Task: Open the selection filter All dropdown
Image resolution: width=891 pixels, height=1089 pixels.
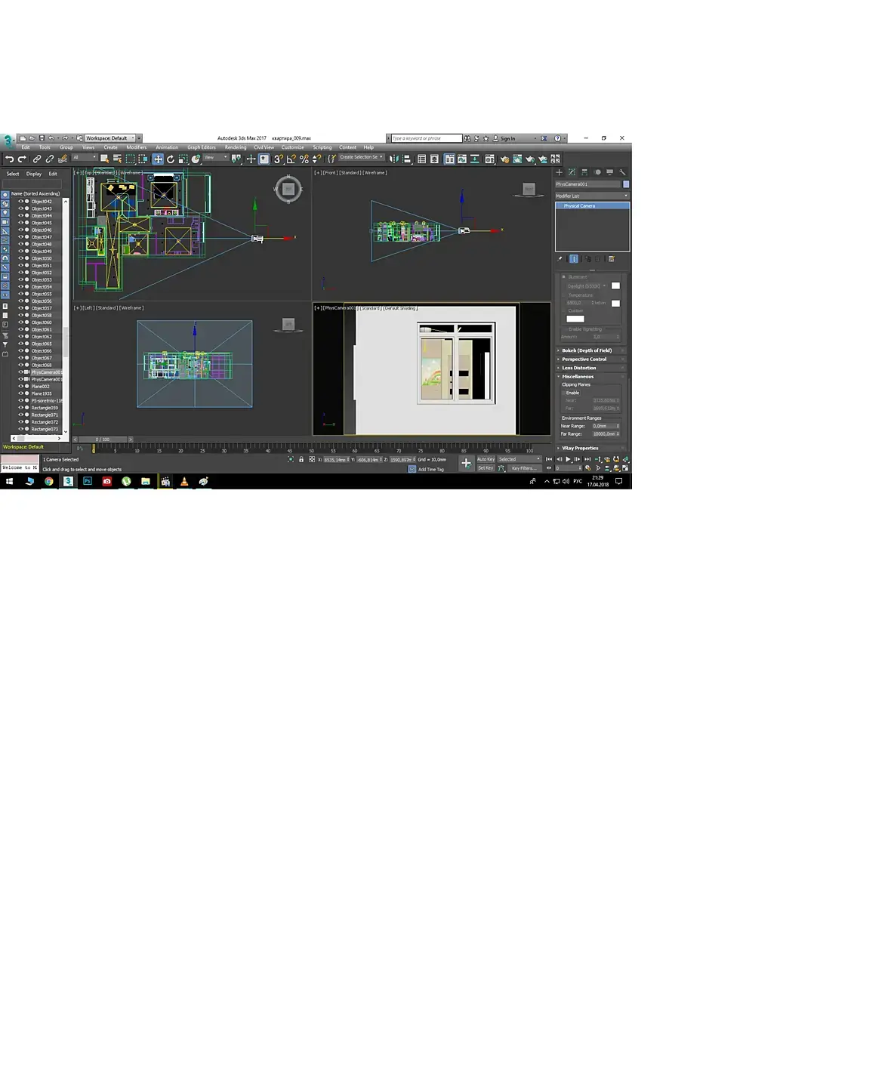Action: (x=84, y=157)
